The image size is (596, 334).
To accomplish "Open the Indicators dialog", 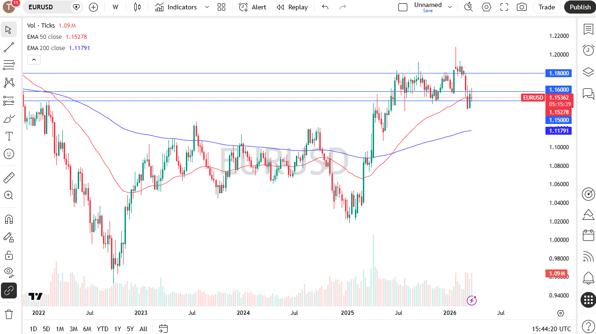I will 176,7.
